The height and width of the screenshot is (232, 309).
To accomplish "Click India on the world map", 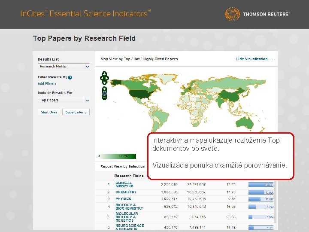I will (221, 101).
